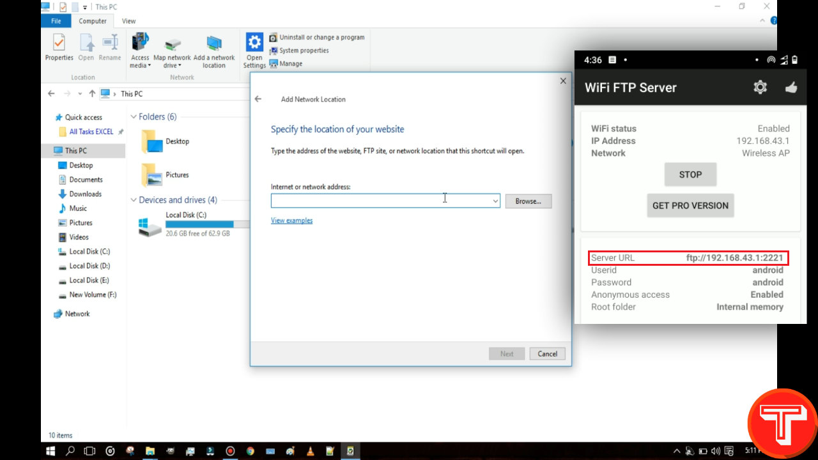This screenshot has height=460, width=818.
Task: Click back arrow in Add Network Location wizard
Action: tap(258, 99)
